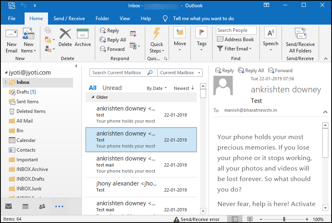The image size is (332, 223).
Task: Open People view from bottom navigation bar
Action: click(42, 206)
